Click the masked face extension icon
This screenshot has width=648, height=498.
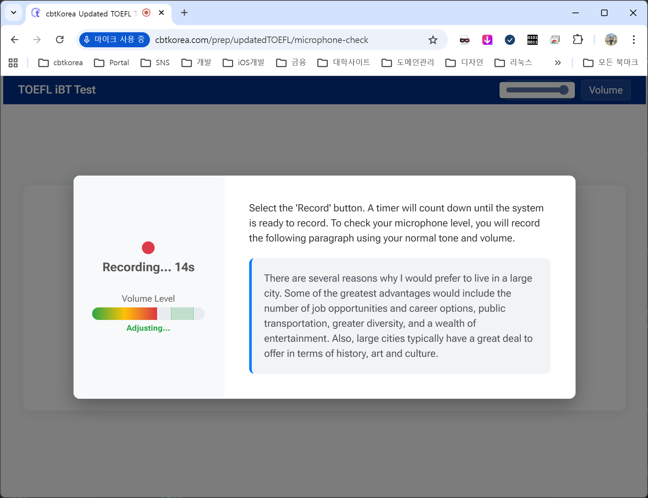point(464,40)
